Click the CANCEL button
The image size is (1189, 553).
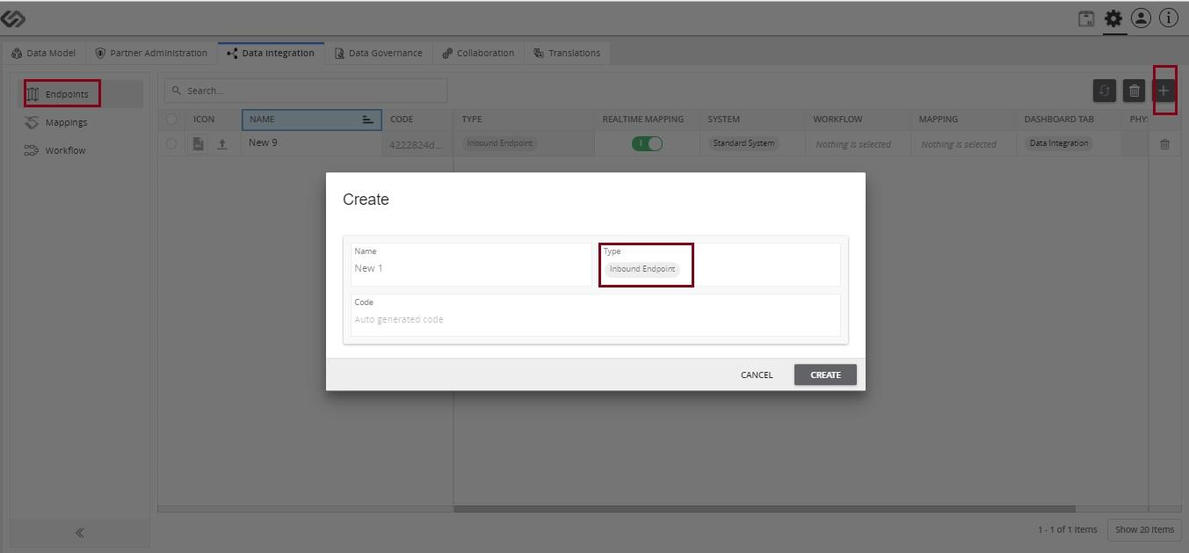pyautogui.click(x=757, y=375)
